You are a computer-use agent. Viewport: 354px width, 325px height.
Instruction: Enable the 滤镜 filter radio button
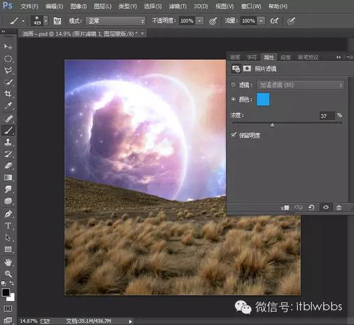(233, 85)
